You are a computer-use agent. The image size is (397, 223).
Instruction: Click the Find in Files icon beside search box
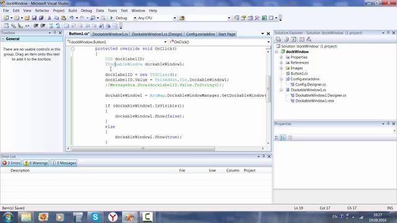[x=182, y=18]
